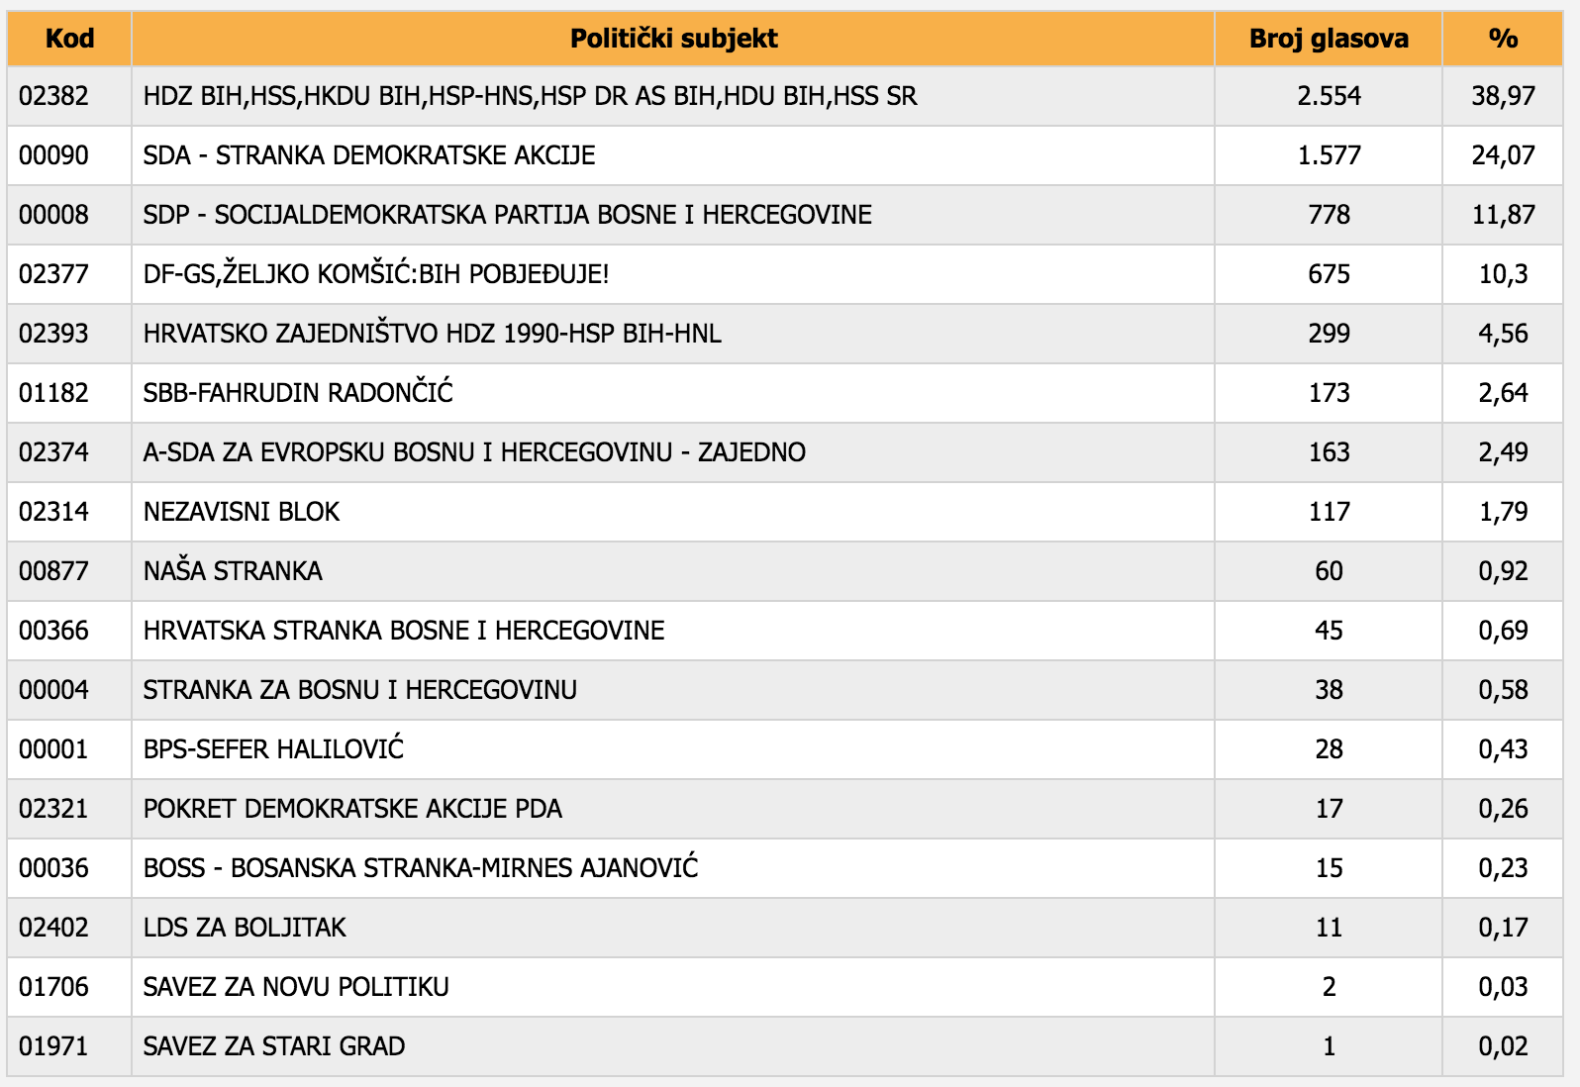Click the Kod column header
Viewport: 1580px width, 1087px height.
point(69,39)
